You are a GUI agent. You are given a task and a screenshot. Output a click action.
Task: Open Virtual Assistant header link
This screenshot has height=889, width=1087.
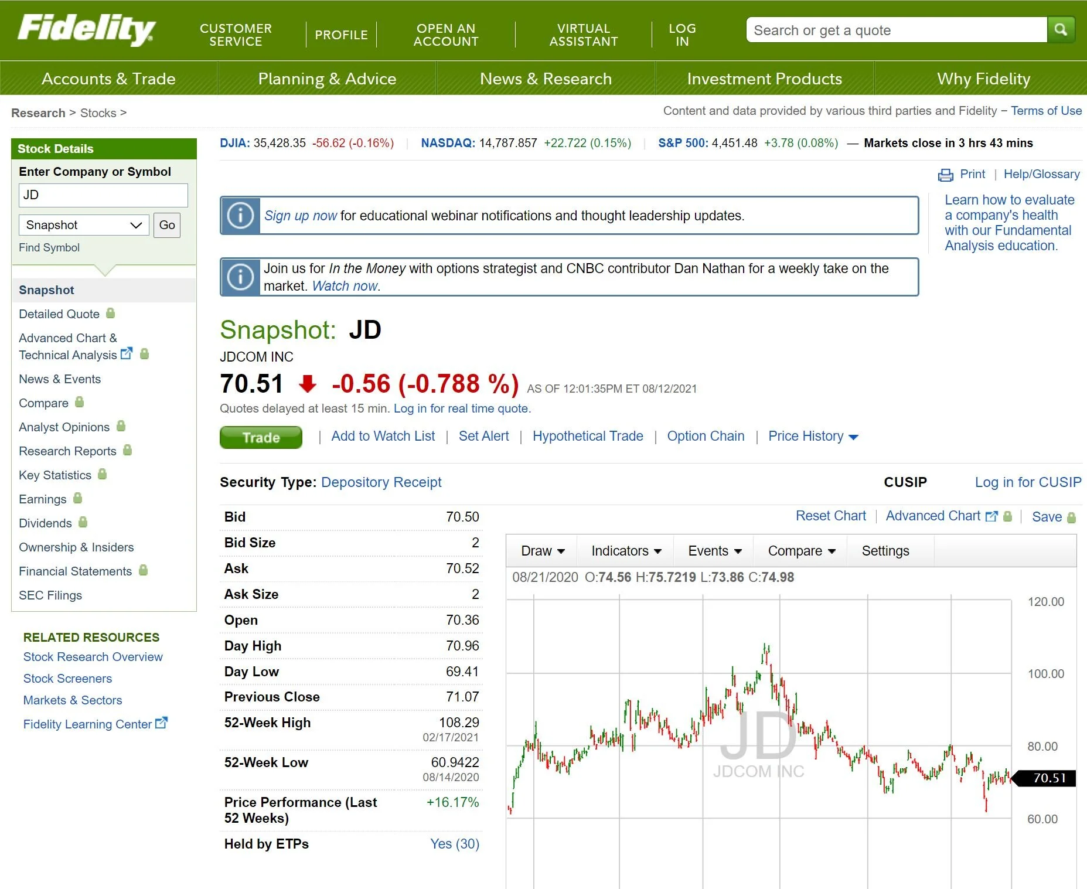583,35
